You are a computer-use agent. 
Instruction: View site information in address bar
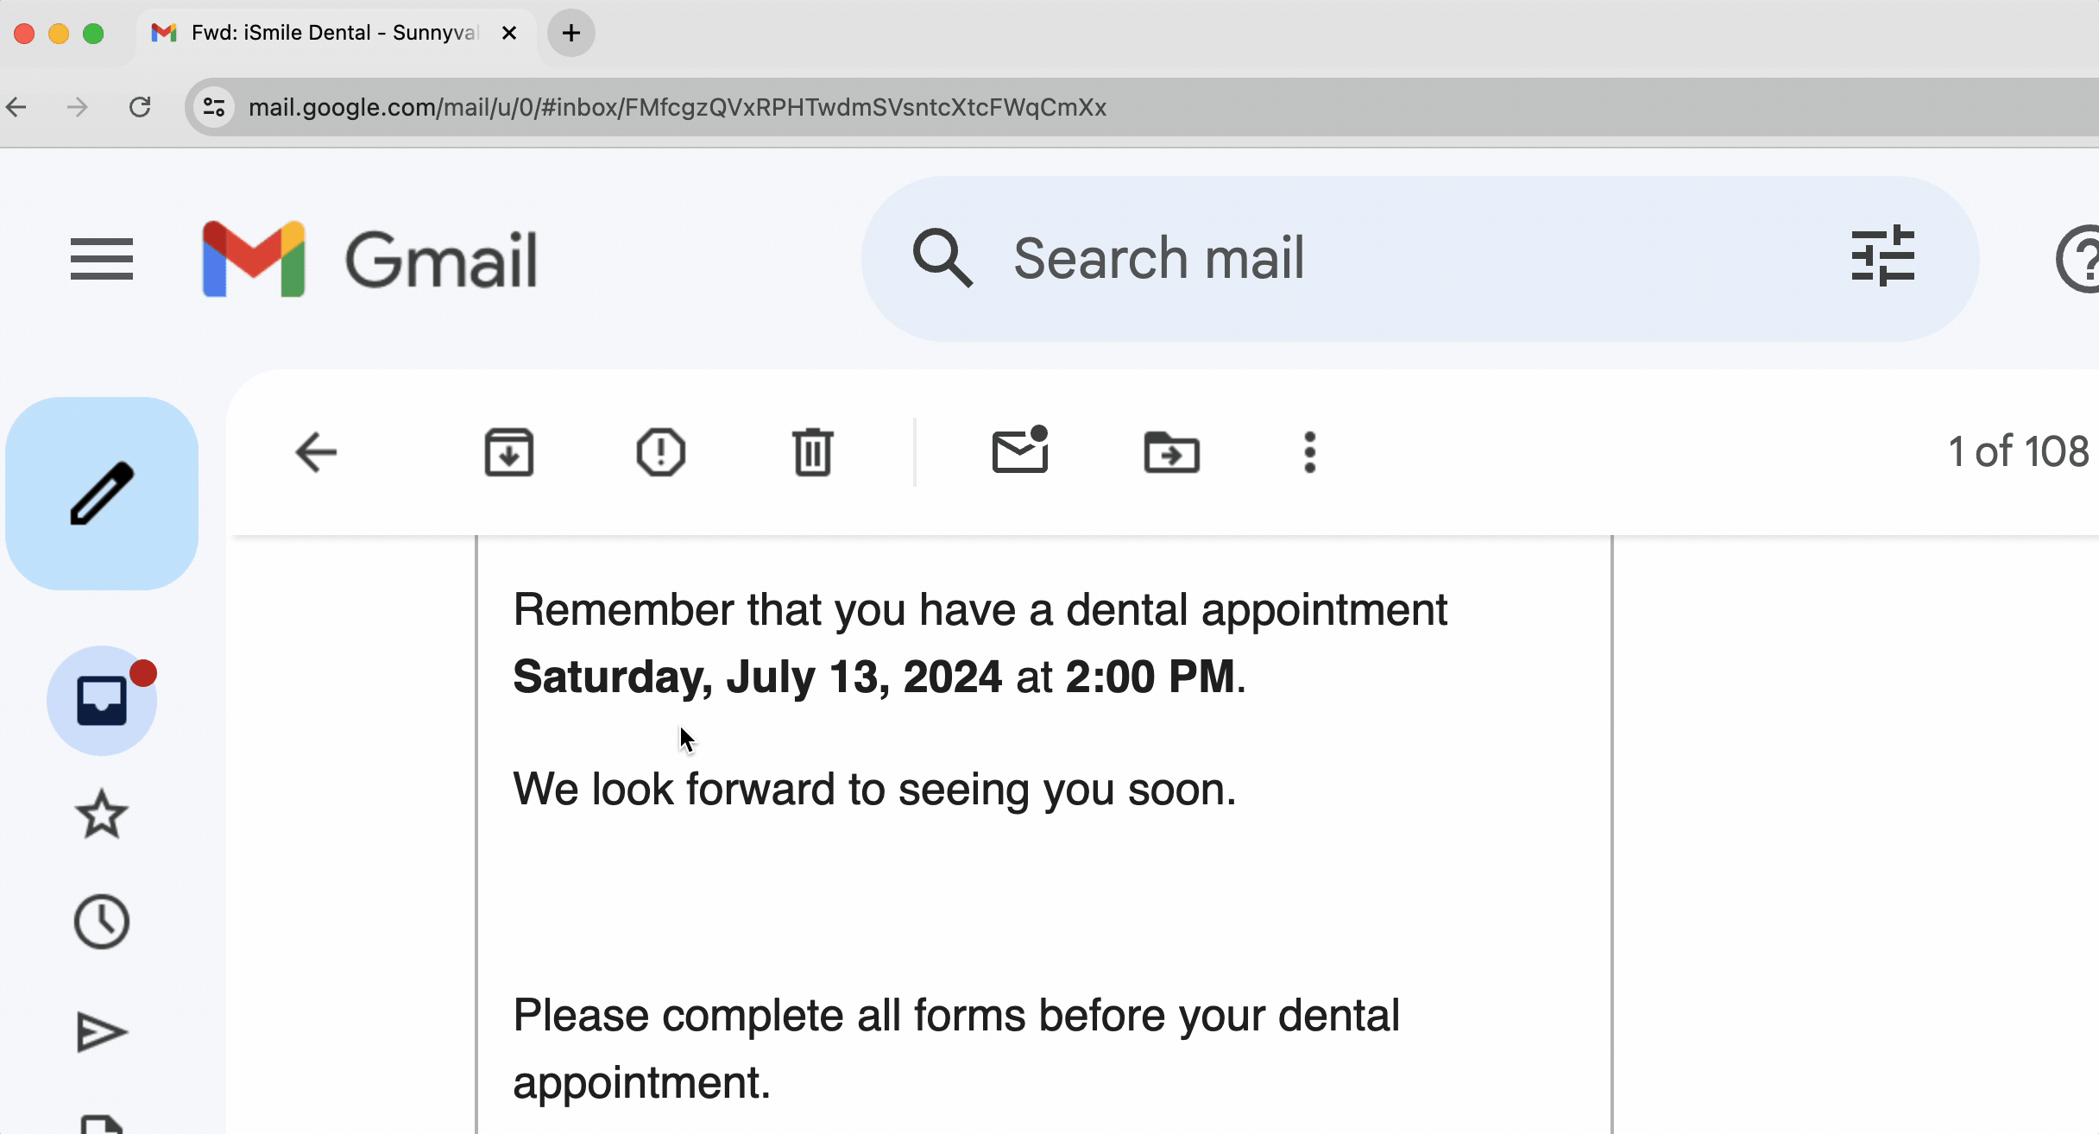click(214, 107)
